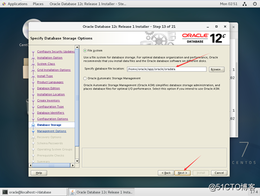The height and width of the screenshot is (196, 260).
Task: Open the Install Type step
Action: (x=45, y=76)
